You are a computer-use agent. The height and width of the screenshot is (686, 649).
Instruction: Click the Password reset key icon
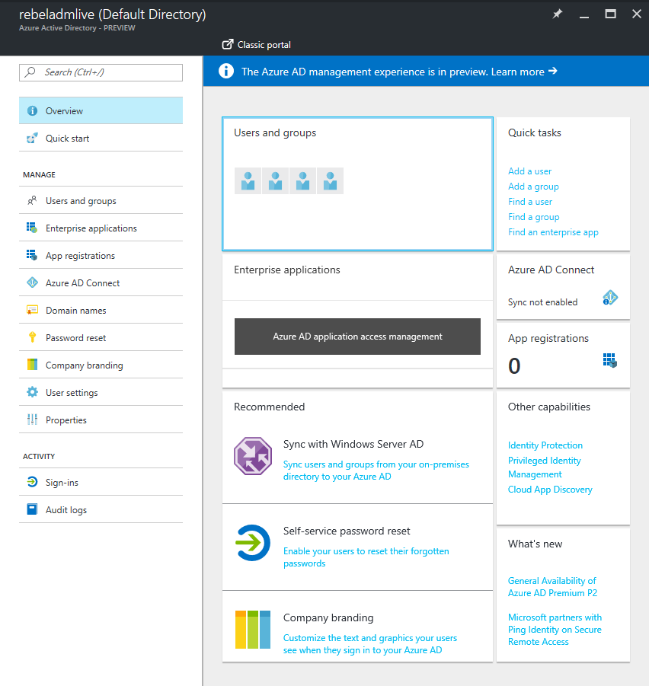click(33, 337)
